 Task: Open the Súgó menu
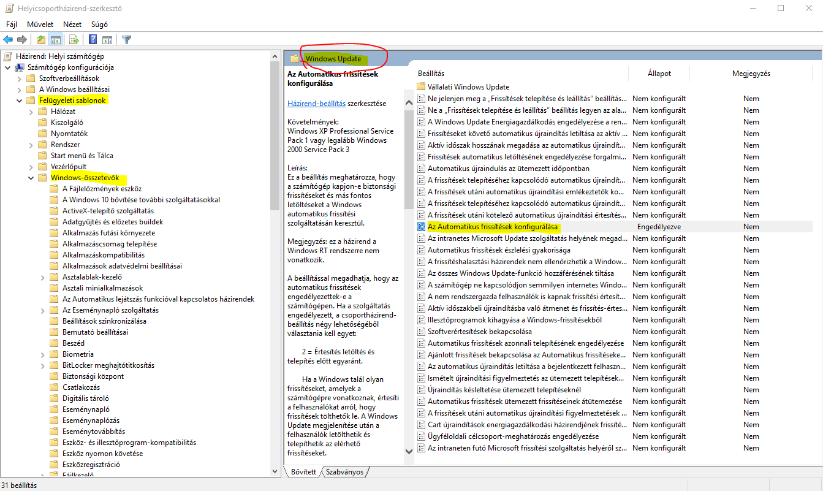pyautogui.click(x=99, y=25)
